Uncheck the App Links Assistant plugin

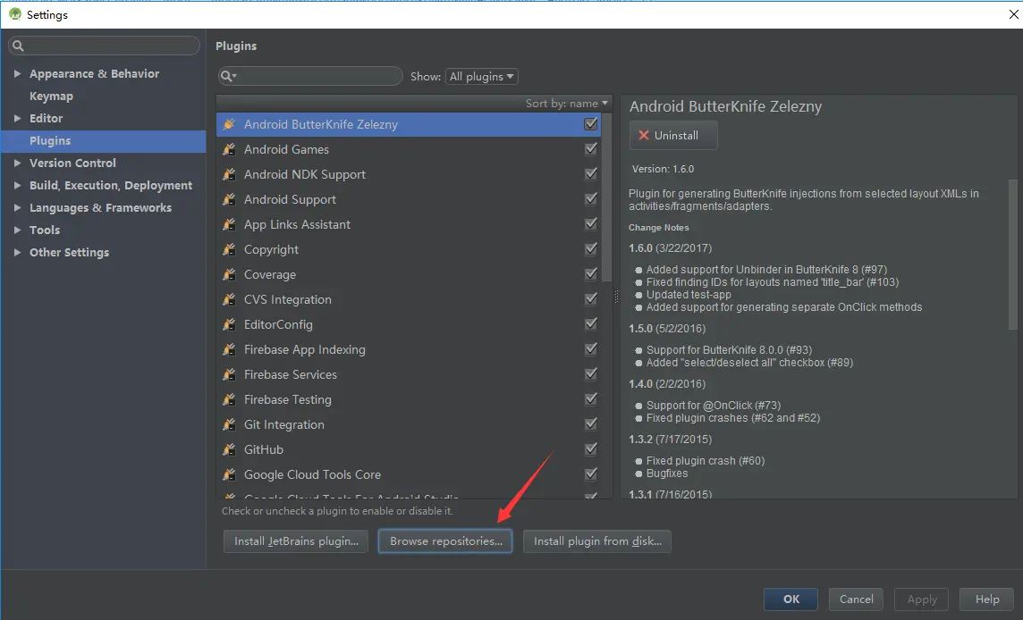[591, 223]
